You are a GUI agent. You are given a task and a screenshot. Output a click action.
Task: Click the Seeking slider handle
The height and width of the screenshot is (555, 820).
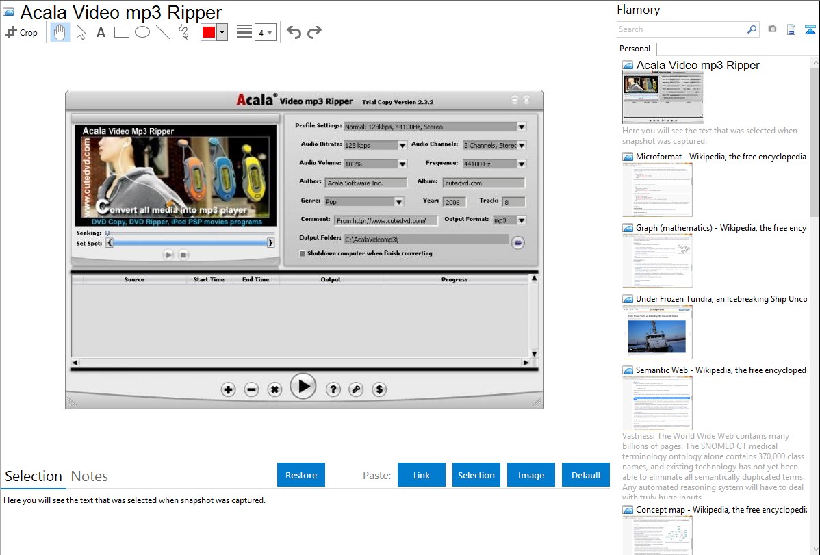[107, 233]
